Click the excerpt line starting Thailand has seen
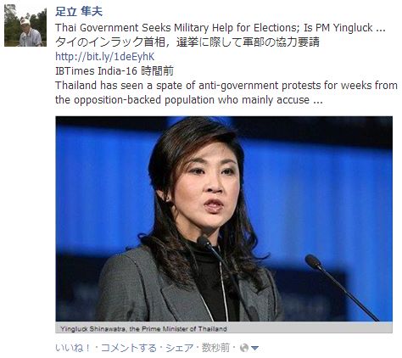The image size is (402, 358). click(226, 86)
